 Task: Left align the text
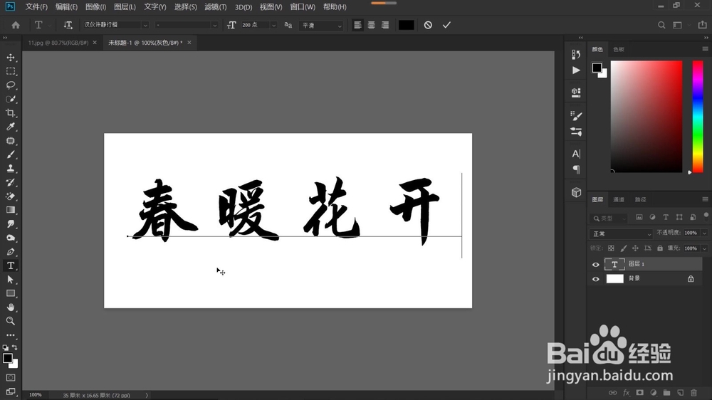tap(358, 25)
